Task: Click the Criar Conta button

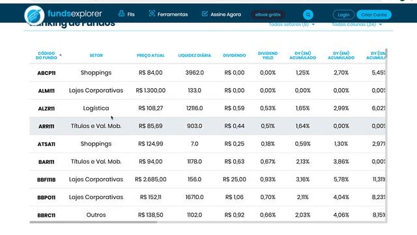Action: (374, 14)
